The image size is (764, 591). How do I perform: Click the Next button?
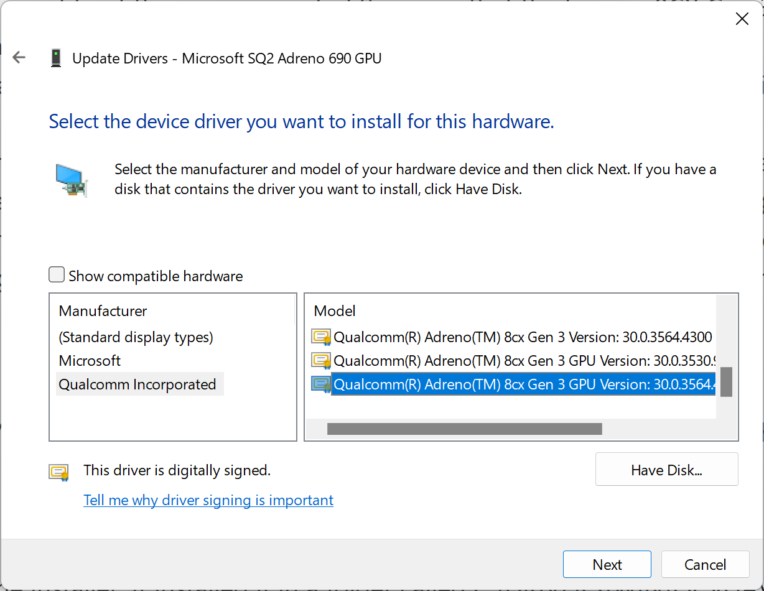point(607,564)
